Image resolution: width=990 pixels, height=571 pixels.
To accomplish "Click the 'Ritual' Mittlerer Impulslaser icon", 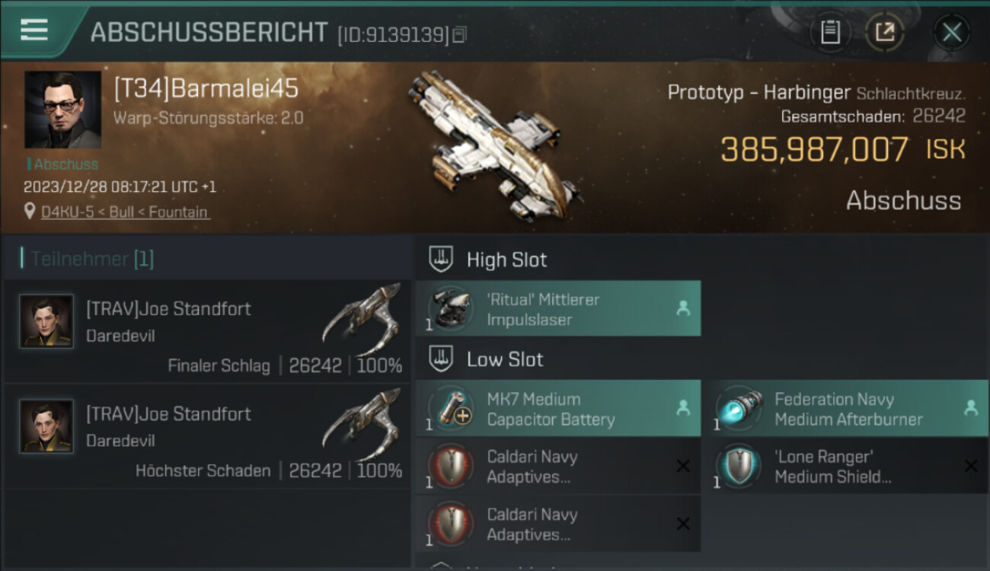I will (x=449, y=309).
